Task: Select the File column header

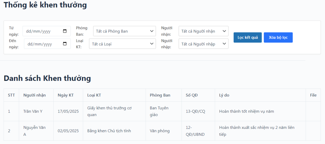Action: click(x=313, y=95)
